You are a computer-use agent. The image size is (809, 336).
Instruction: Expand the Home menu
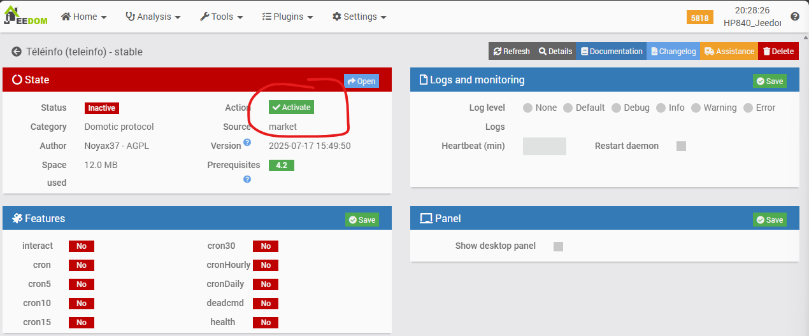click(83, 17)
